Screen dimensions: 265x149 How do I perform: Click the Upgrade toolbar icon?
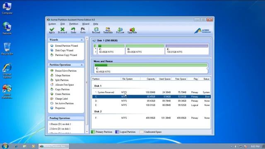[132, 30]
